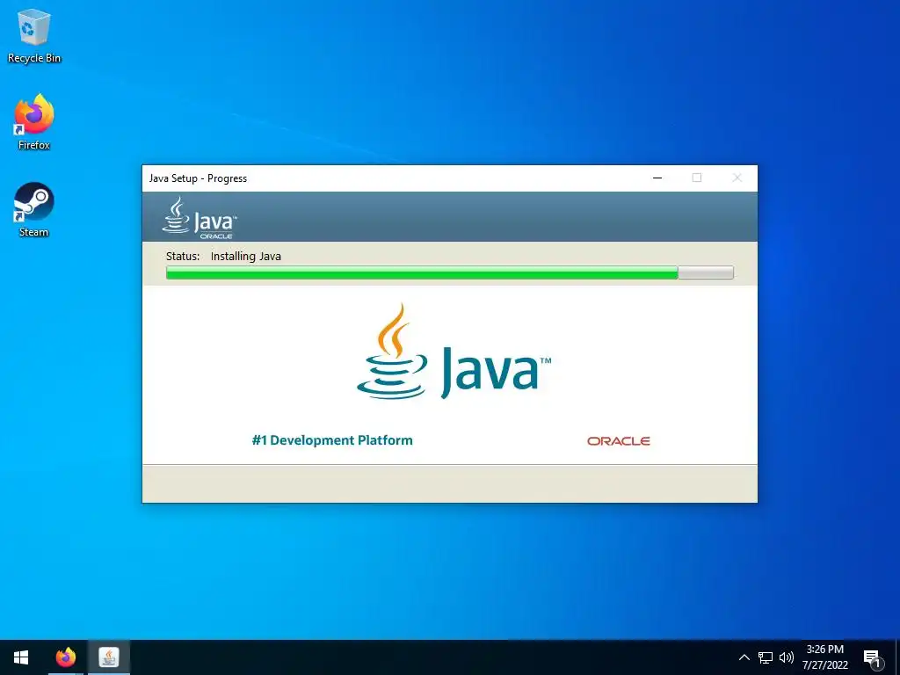Minimize the Java Setup window

pyautogui.click(x=657, y=178)
